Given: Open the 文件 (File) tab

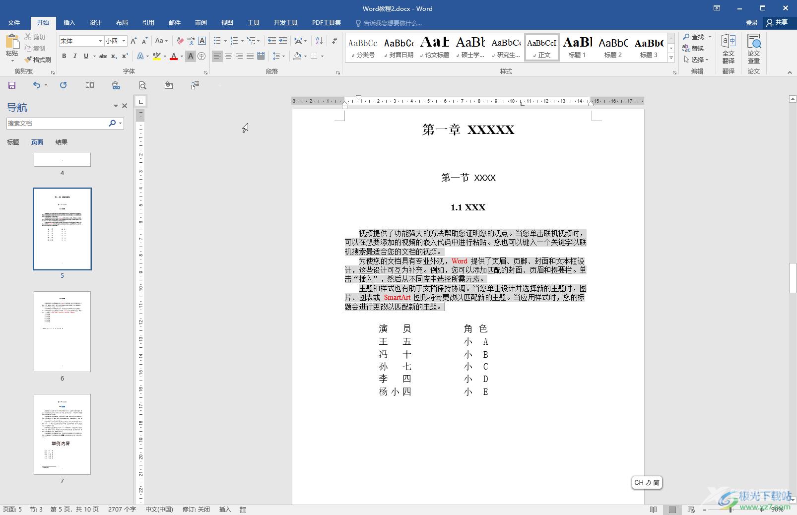Looking at the screenshot, I should tap(14, 23).
